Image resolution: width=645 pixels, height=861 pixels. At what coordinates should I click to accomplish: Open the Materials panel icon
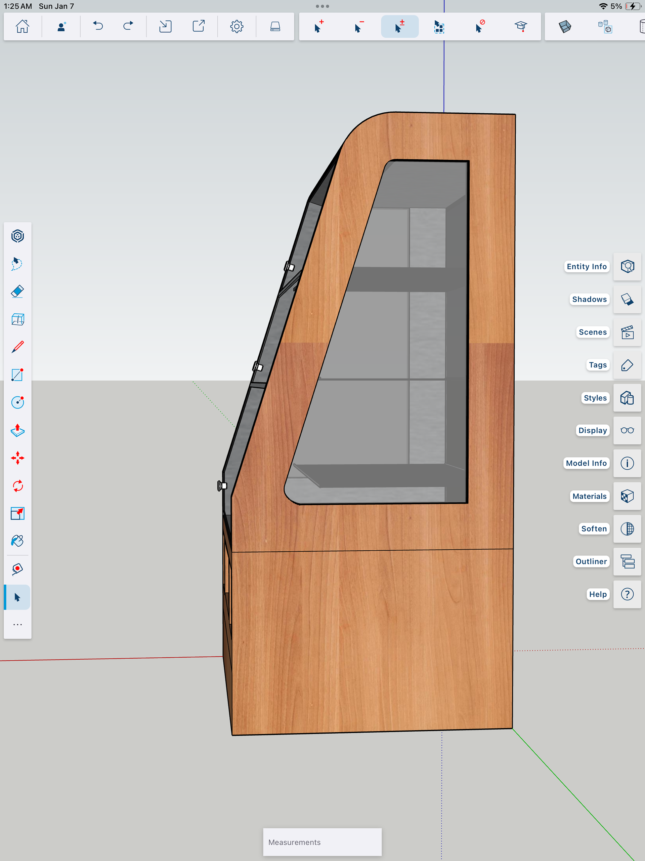click(x=627, y=496)
